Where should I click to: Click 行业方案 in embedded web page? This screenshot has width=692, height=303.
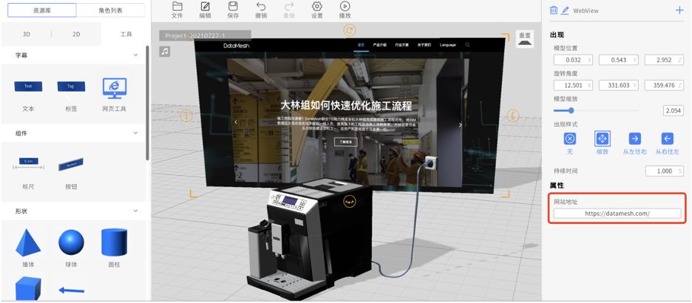coord(401,45)
